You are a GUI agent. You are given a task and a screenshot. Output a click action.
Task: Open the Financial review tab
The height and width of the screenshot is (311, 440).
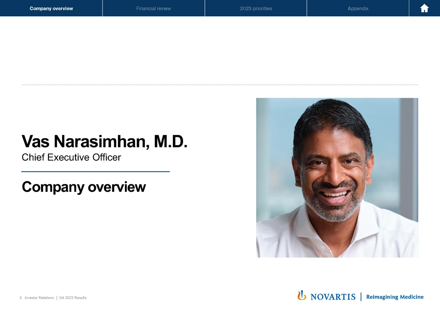(x=154, y=8)
